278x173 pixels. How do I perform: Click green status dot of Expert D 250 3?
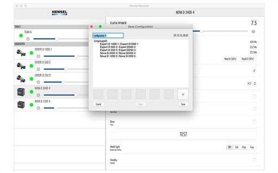[32, 79]
